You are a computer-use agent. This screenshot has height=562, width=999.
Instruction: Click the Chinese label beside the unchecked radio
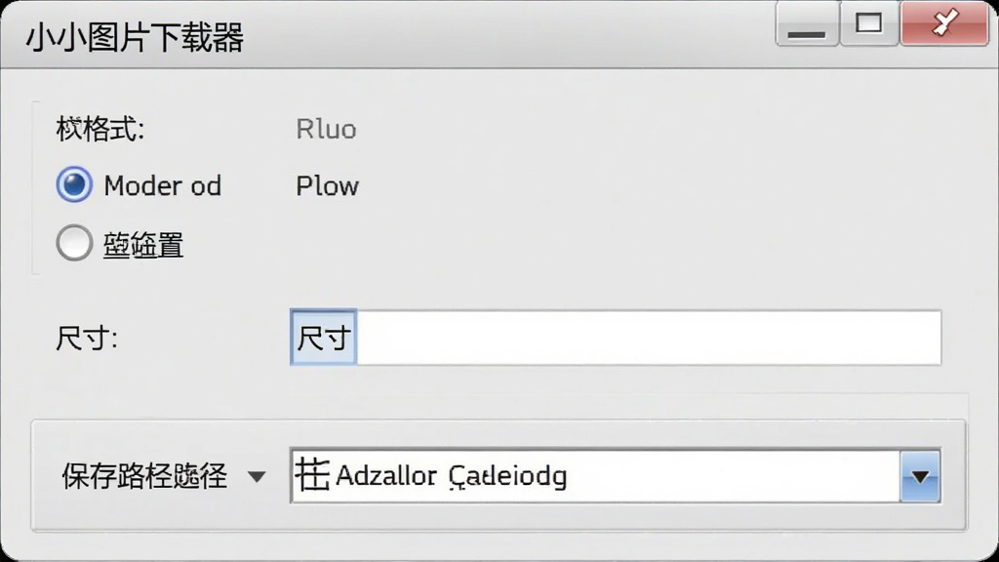143,245
